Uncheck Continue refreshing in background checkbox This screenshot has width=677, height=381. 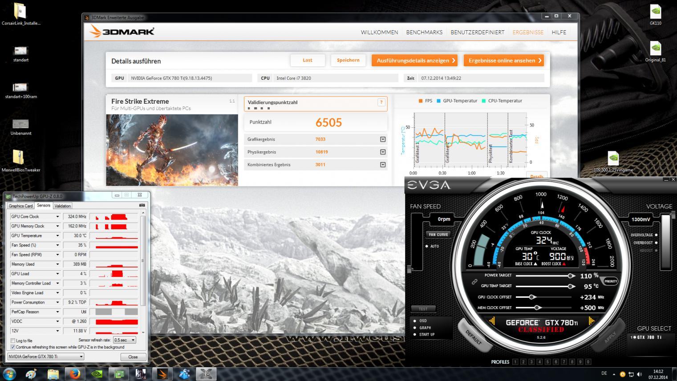point(13,347)
